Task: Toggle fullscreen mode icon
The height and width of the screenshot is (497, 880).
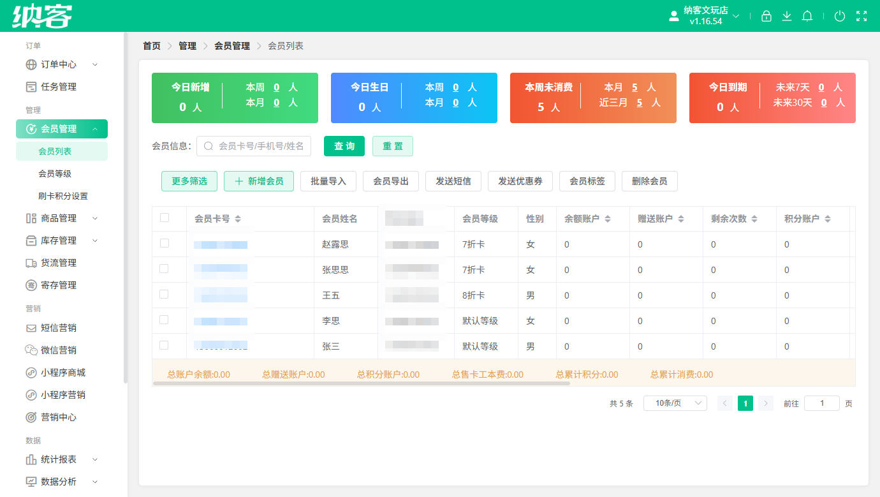Action: 862,16
